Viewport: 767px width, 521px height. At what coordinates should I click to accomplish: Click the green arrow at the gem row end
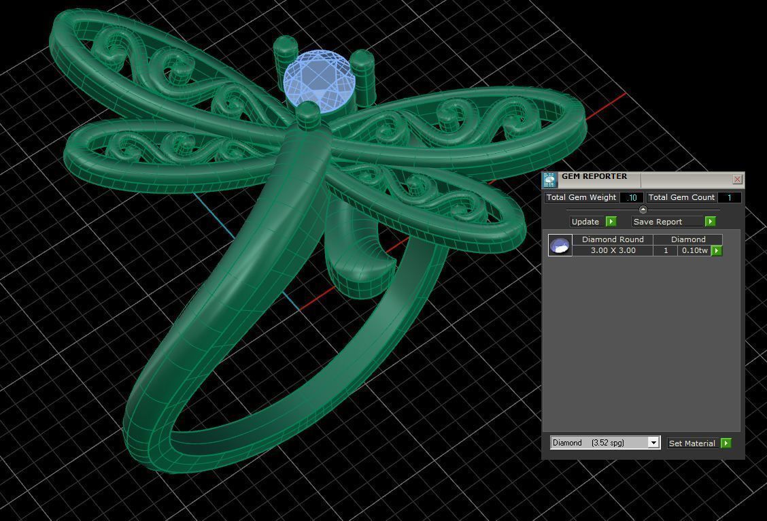pos(717,250)
